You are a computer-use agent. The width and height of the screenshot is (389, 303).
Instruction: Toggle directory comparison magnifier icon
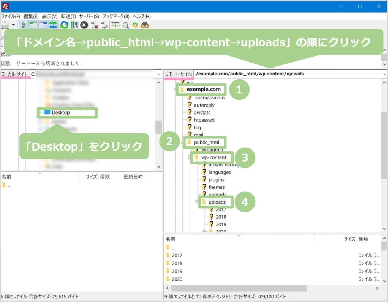click(125, 25)
